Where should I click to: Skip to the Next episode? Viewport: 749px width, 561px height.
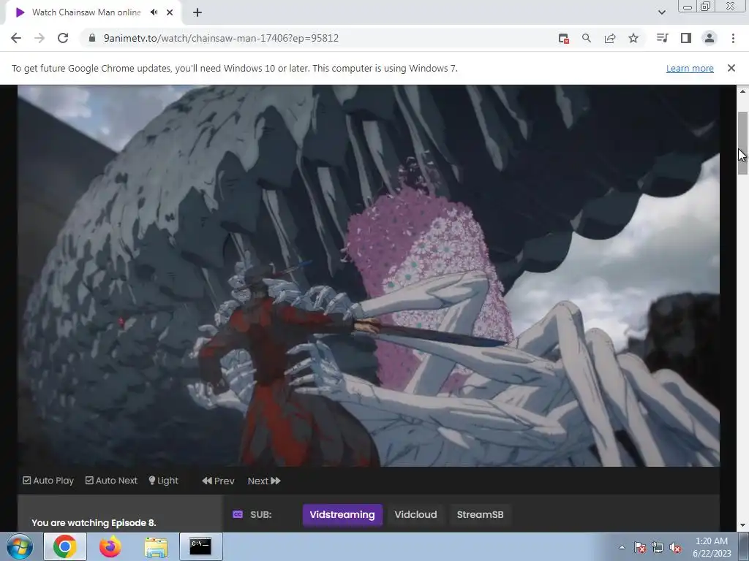point(264,481)
